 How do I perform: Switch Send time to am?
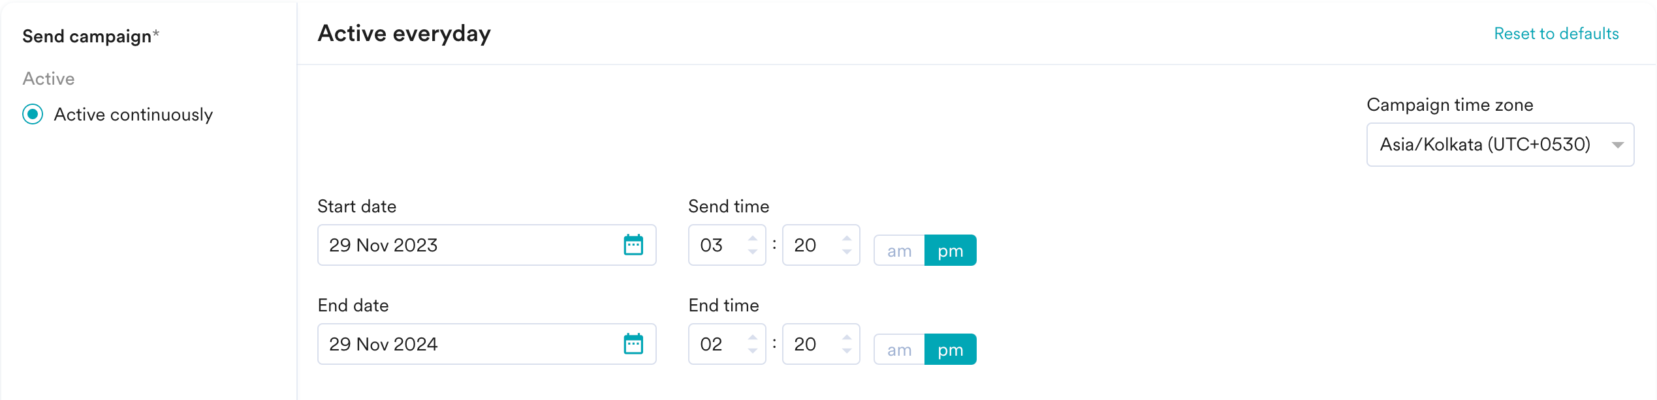pos(899,251)
